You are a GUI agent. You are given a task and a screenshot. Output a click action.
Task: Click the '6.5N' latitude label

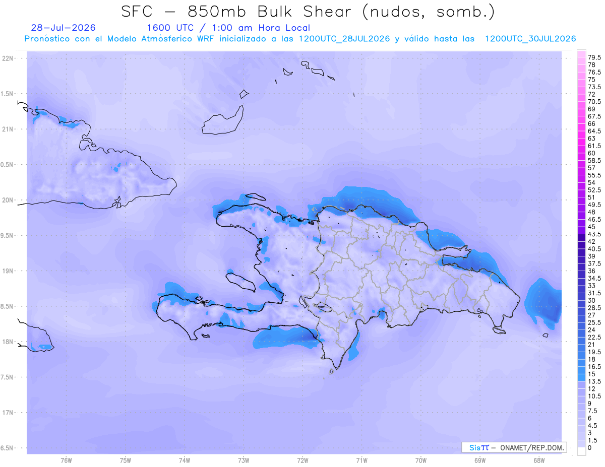click(x=7, y=448)
